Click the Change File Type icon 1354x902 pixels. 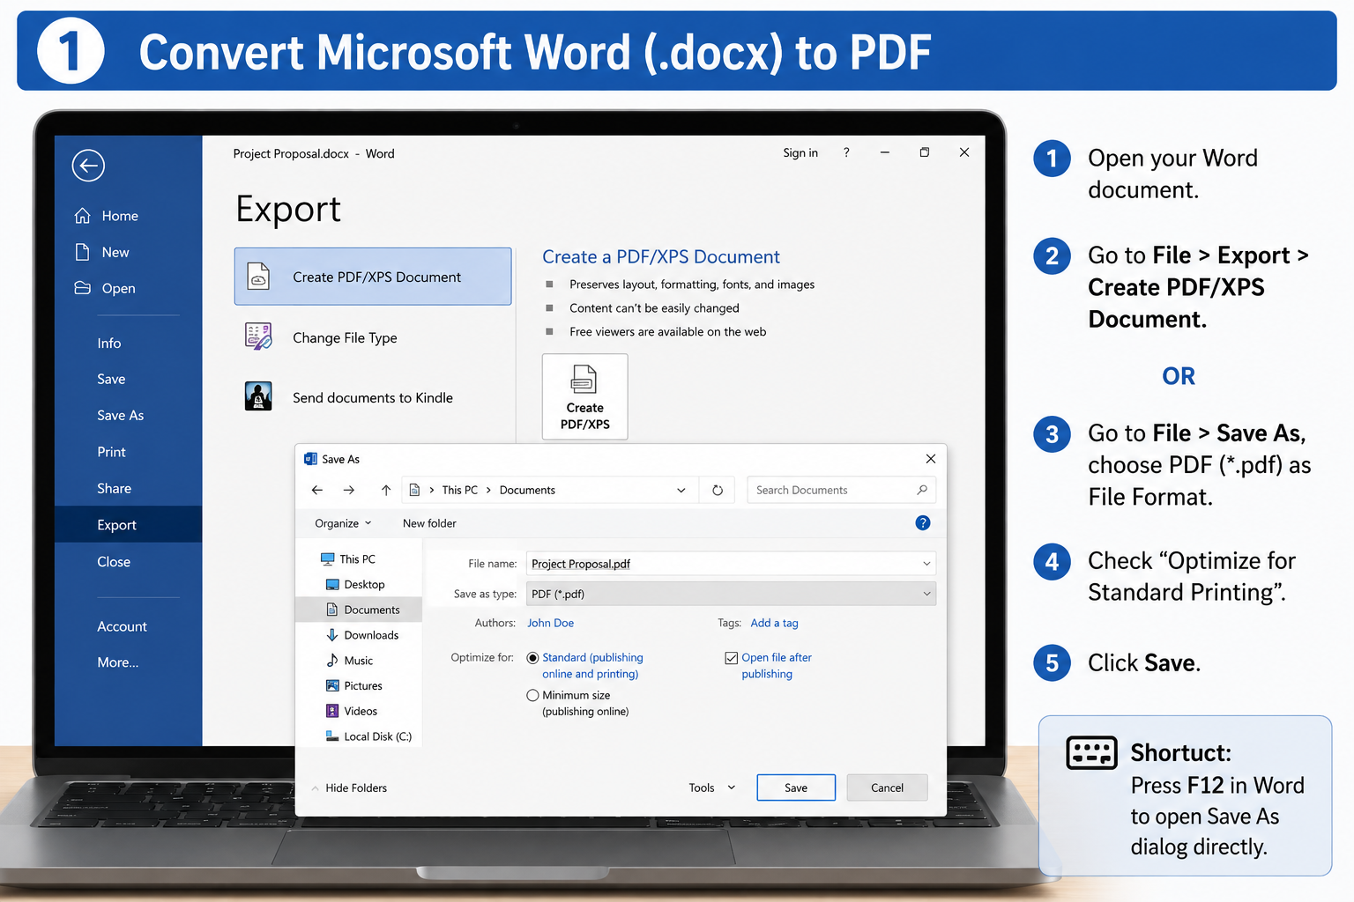click(258, 336)
